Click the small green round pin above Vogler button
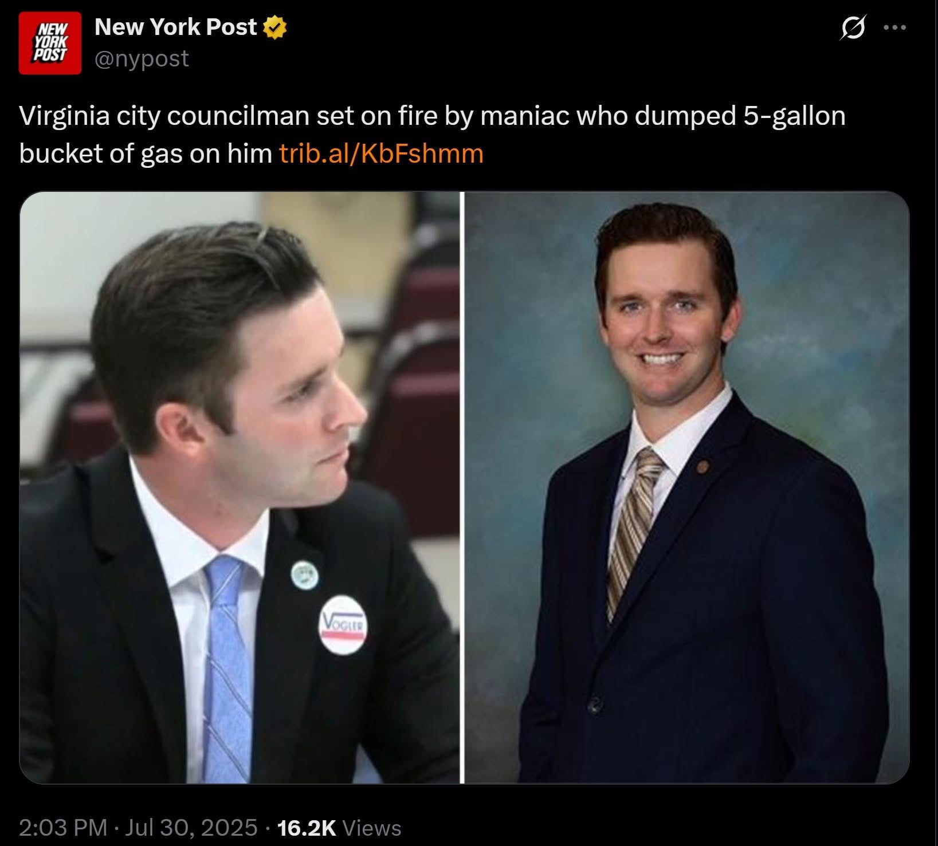This screenshot has height=846, width=938. tap(304, 575)
